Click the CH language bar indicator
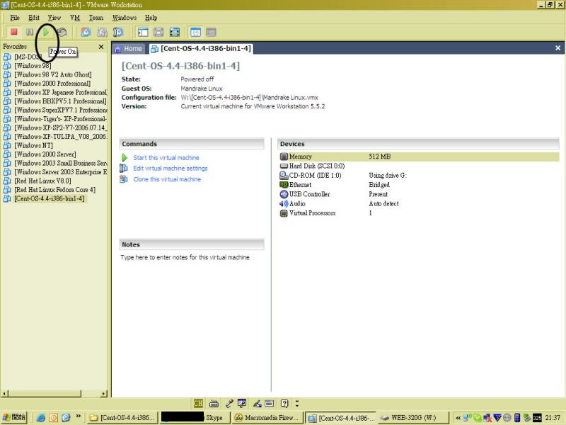 [x=198, y=403]
